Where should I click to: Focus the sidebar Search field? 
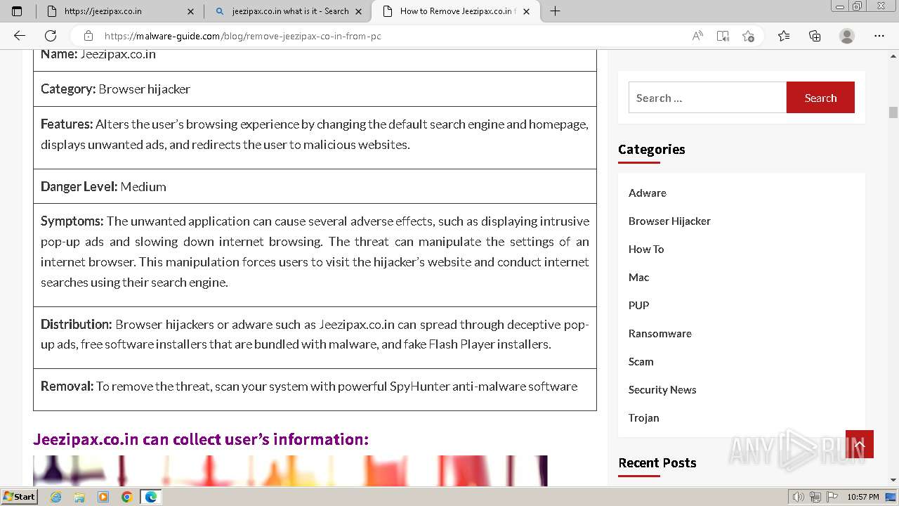tap(707, 98)
